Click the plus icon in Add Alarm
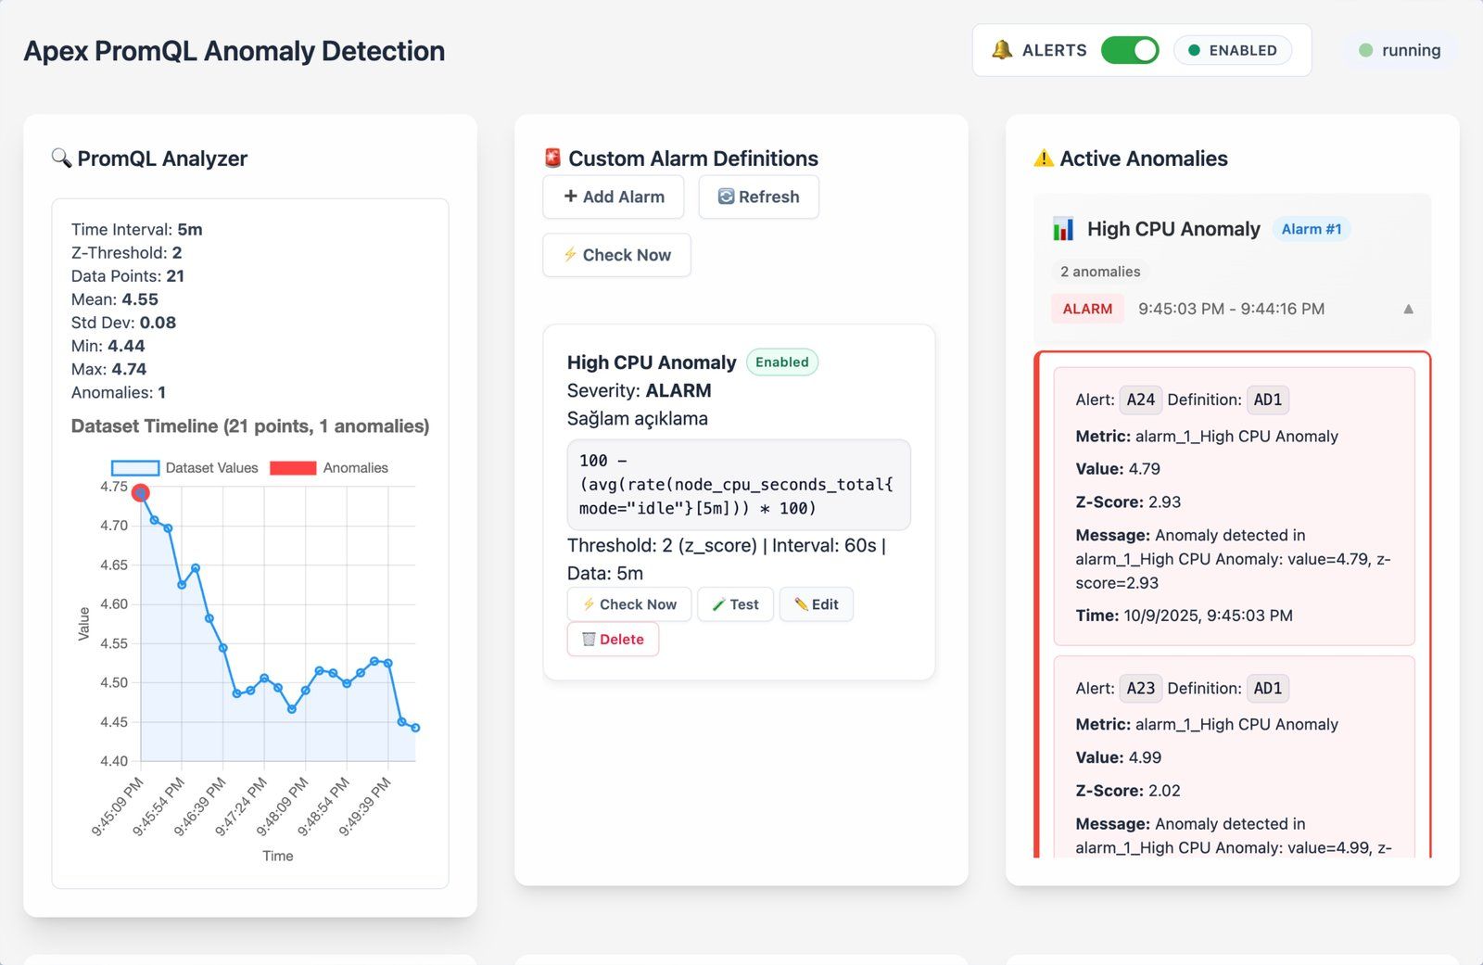The image size is (1483, 965). [x=571, y=197]
